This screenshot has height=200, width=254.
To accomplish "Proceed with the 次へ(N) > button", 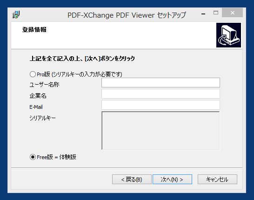I will (172, 179).
